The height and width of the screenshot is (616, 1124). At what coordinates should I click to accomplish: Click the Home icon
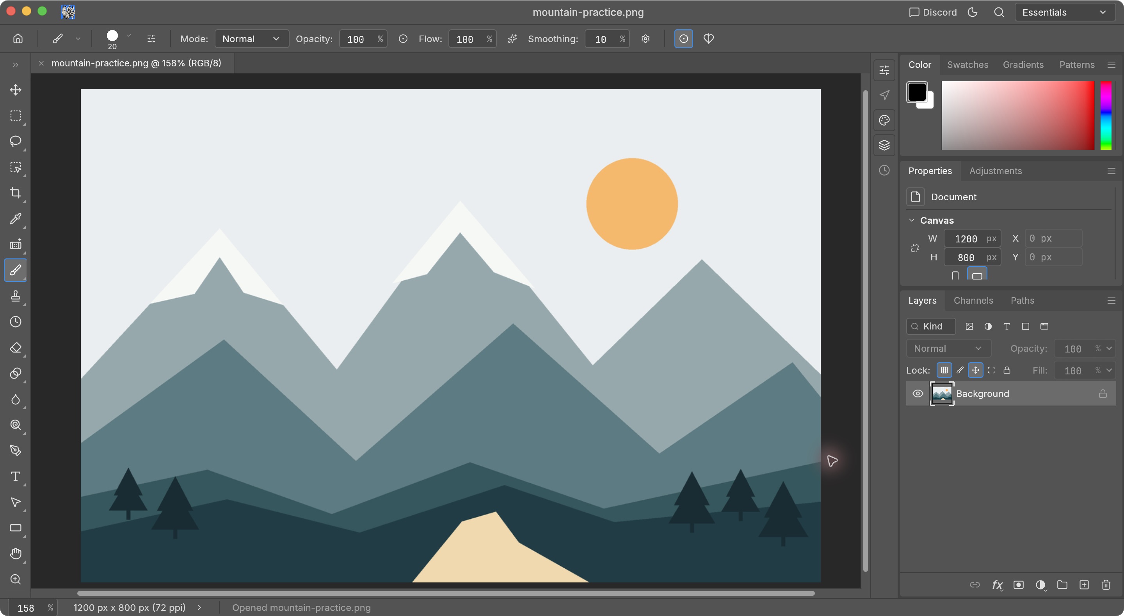[x=18, y=39]
